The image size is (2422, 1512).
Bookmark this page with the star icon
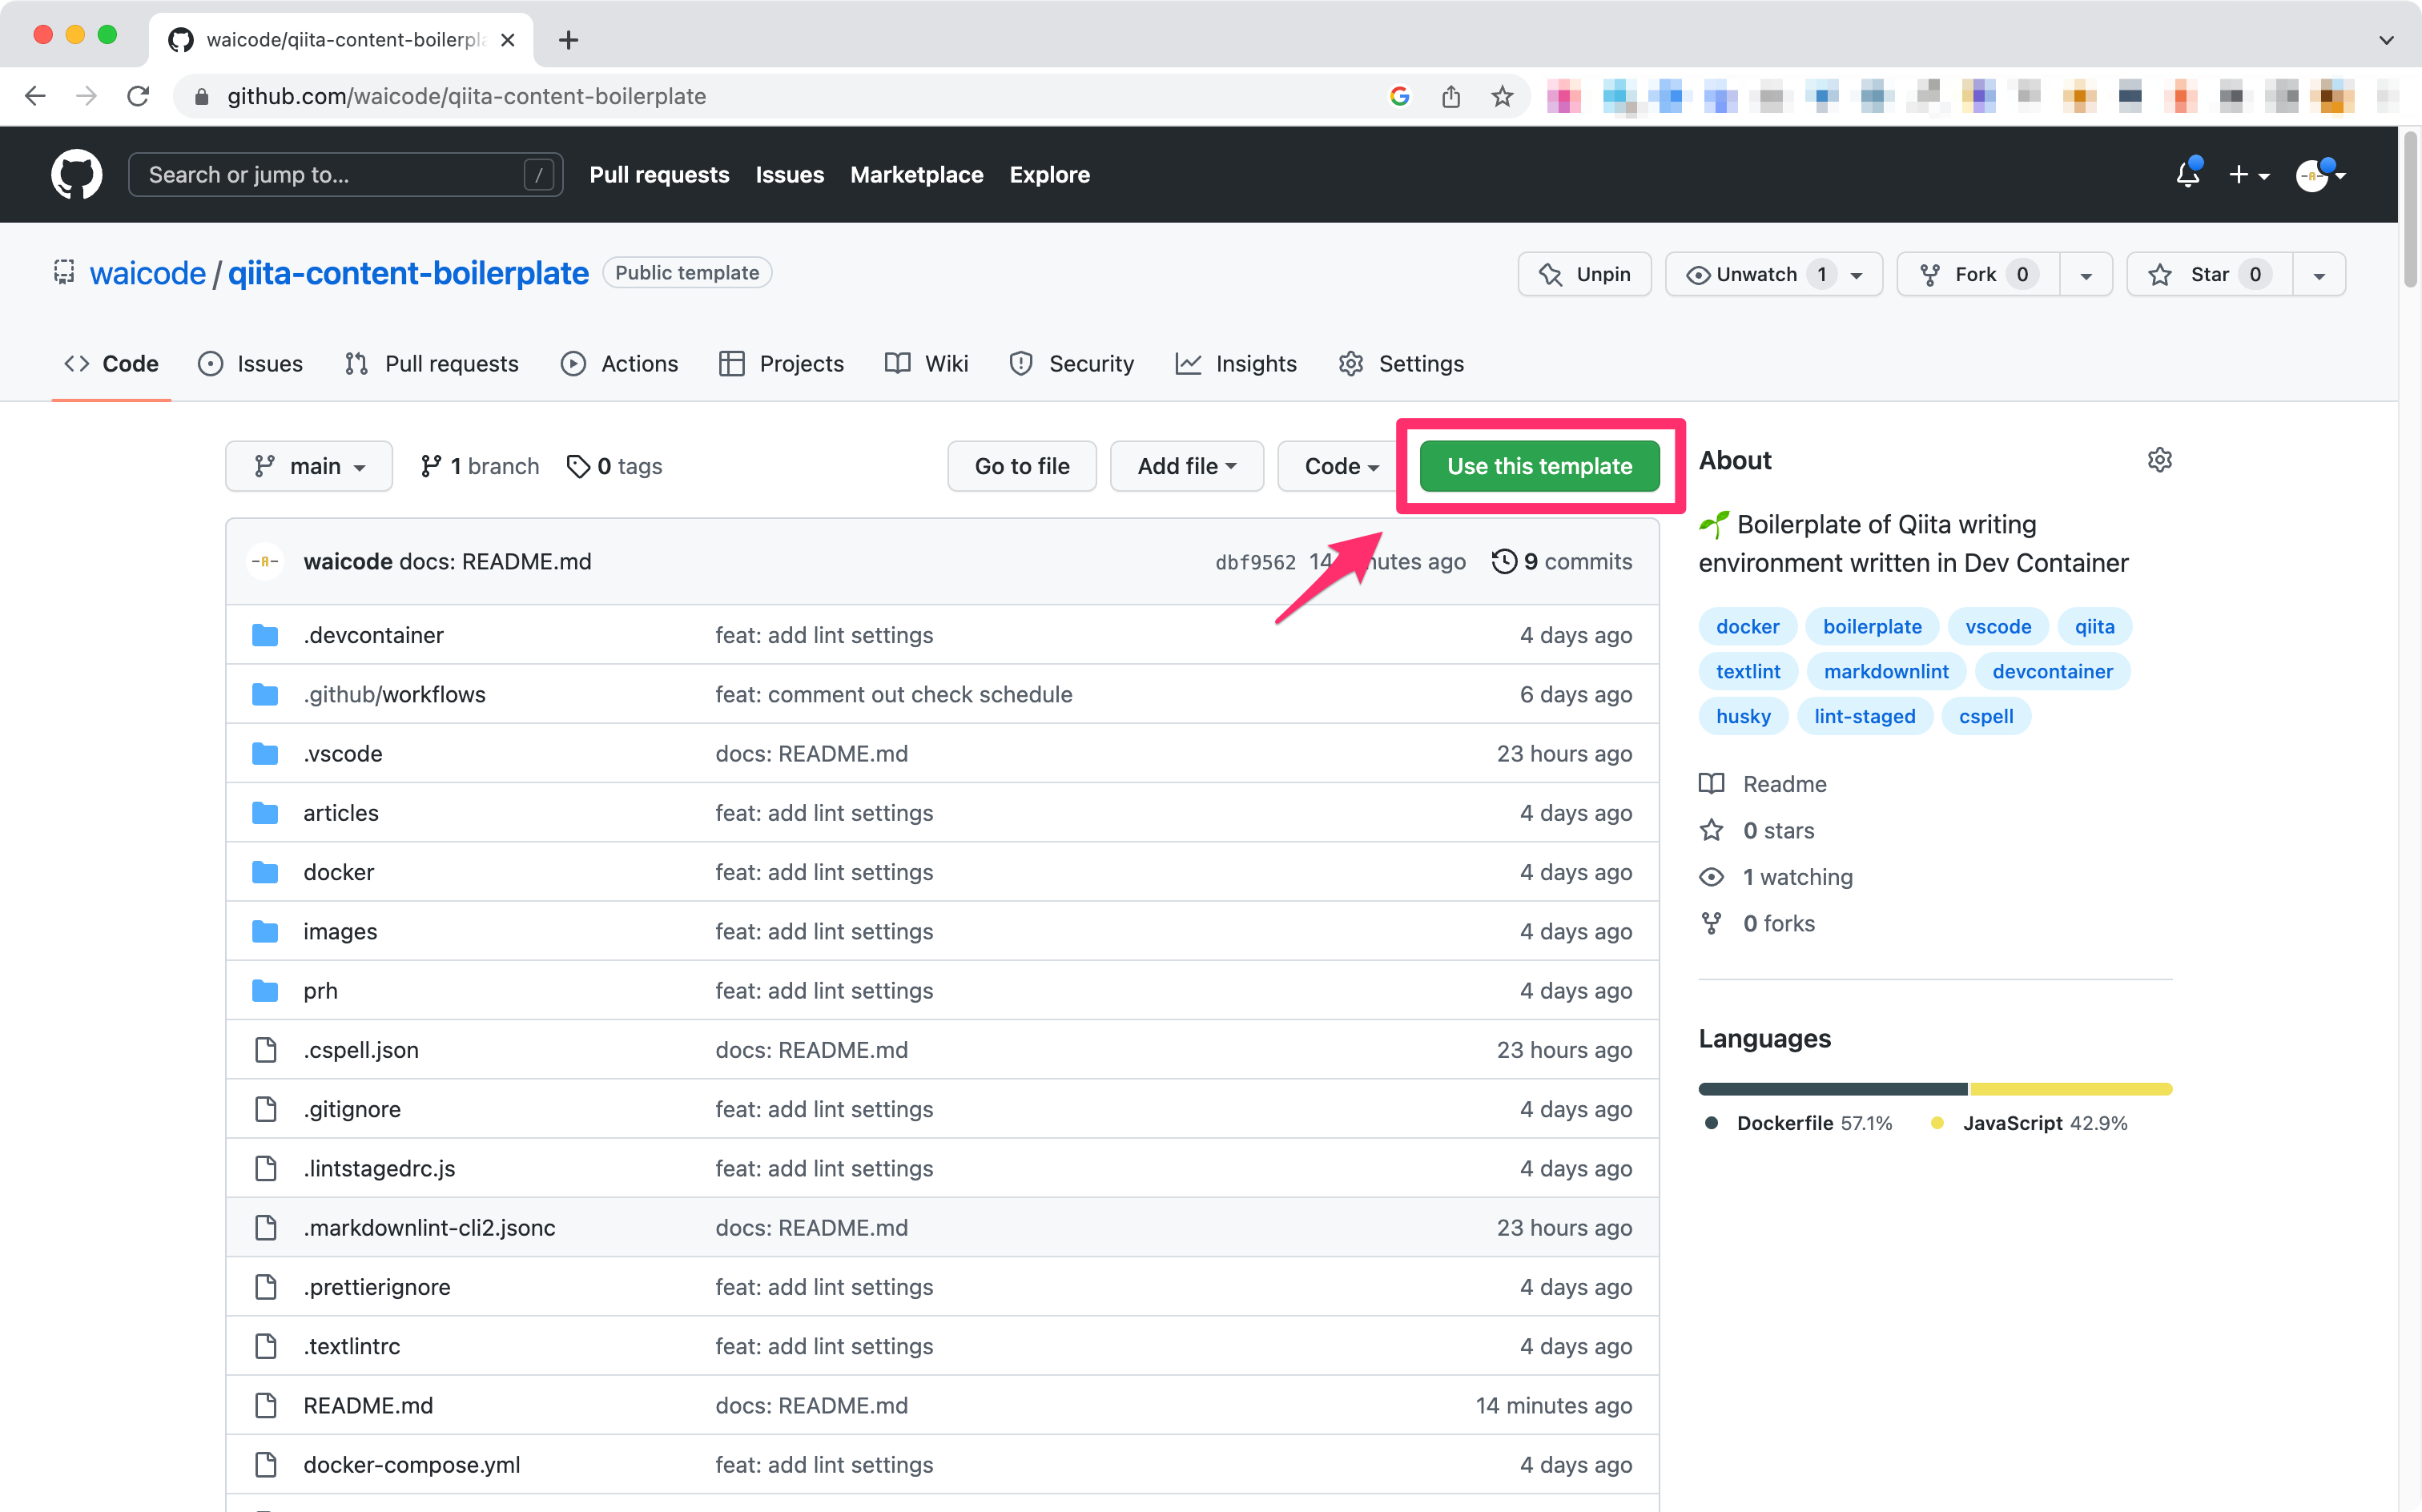pyautogui.click(x=1501, y=96)
